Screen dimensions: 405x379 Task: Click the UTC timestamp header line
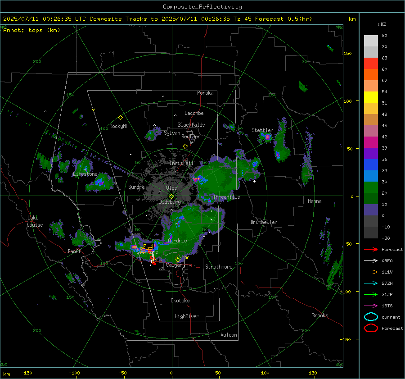[x=157, y=19]
